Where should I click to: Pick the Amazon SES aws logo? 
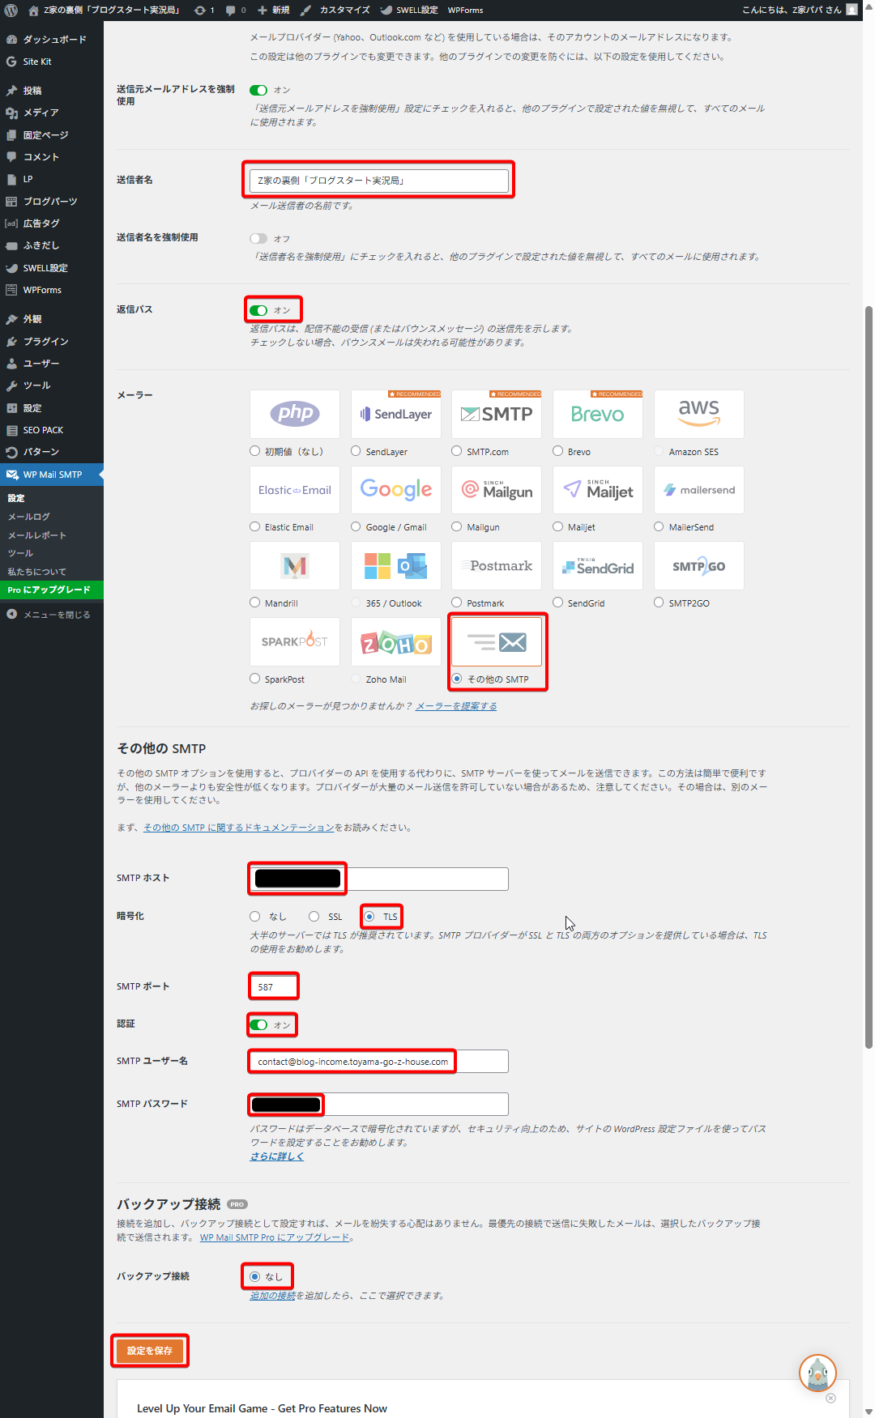pos(698,414)
